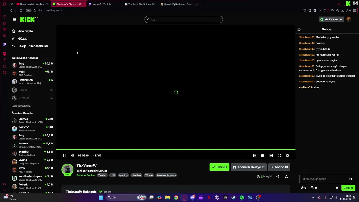
Task: Mute the stream volume
Action: [72, 155]
